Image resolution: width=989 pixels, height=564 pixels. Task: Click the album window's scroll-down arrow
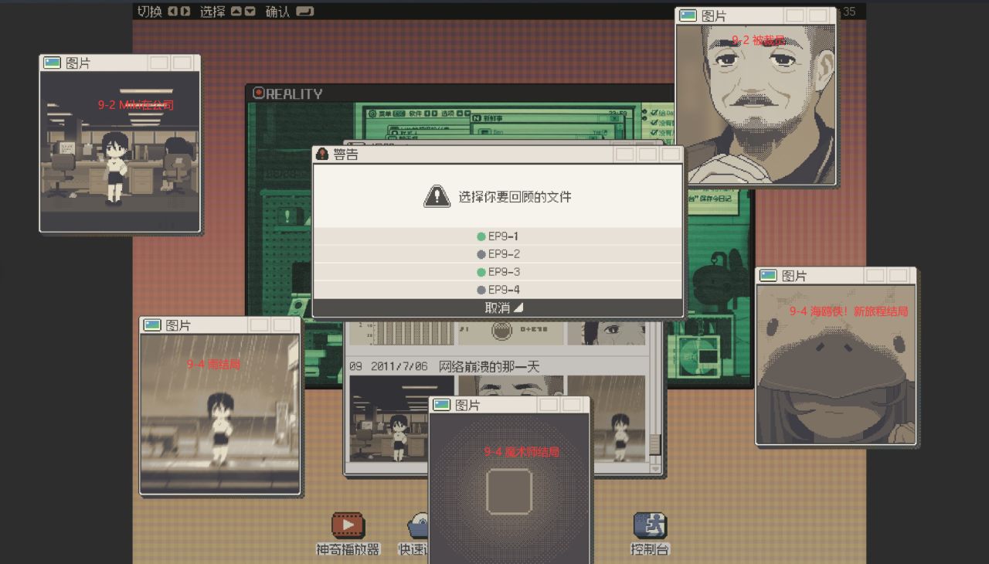pyautogui.click(x=655, y=468)
